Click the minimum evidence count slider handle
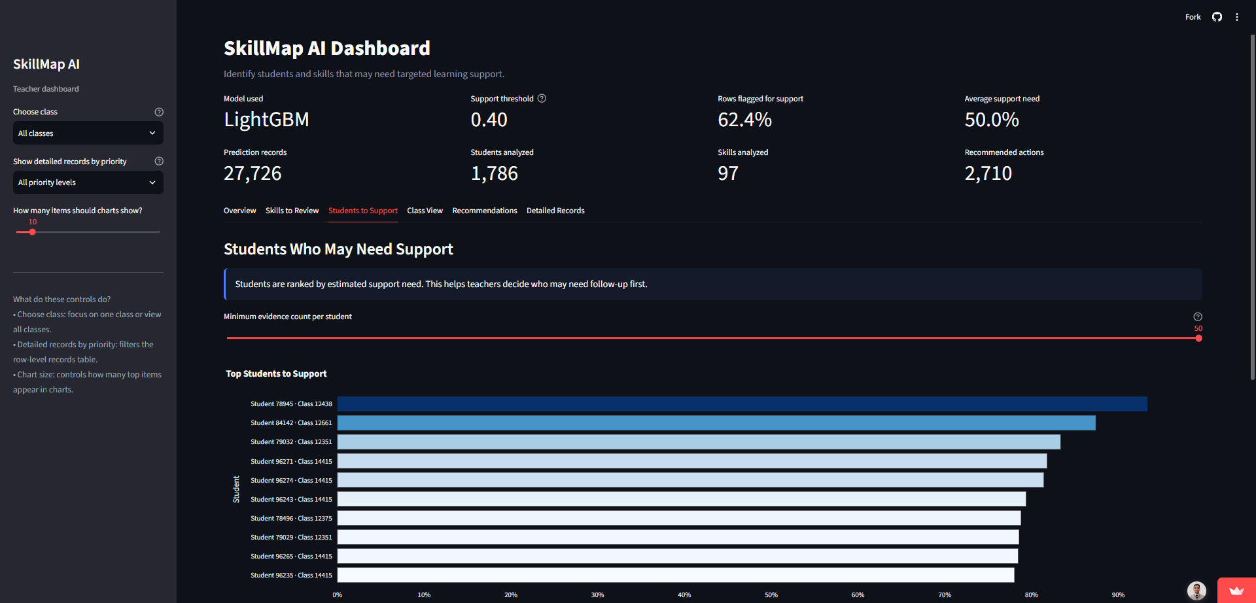 [x=1198, y=338]
